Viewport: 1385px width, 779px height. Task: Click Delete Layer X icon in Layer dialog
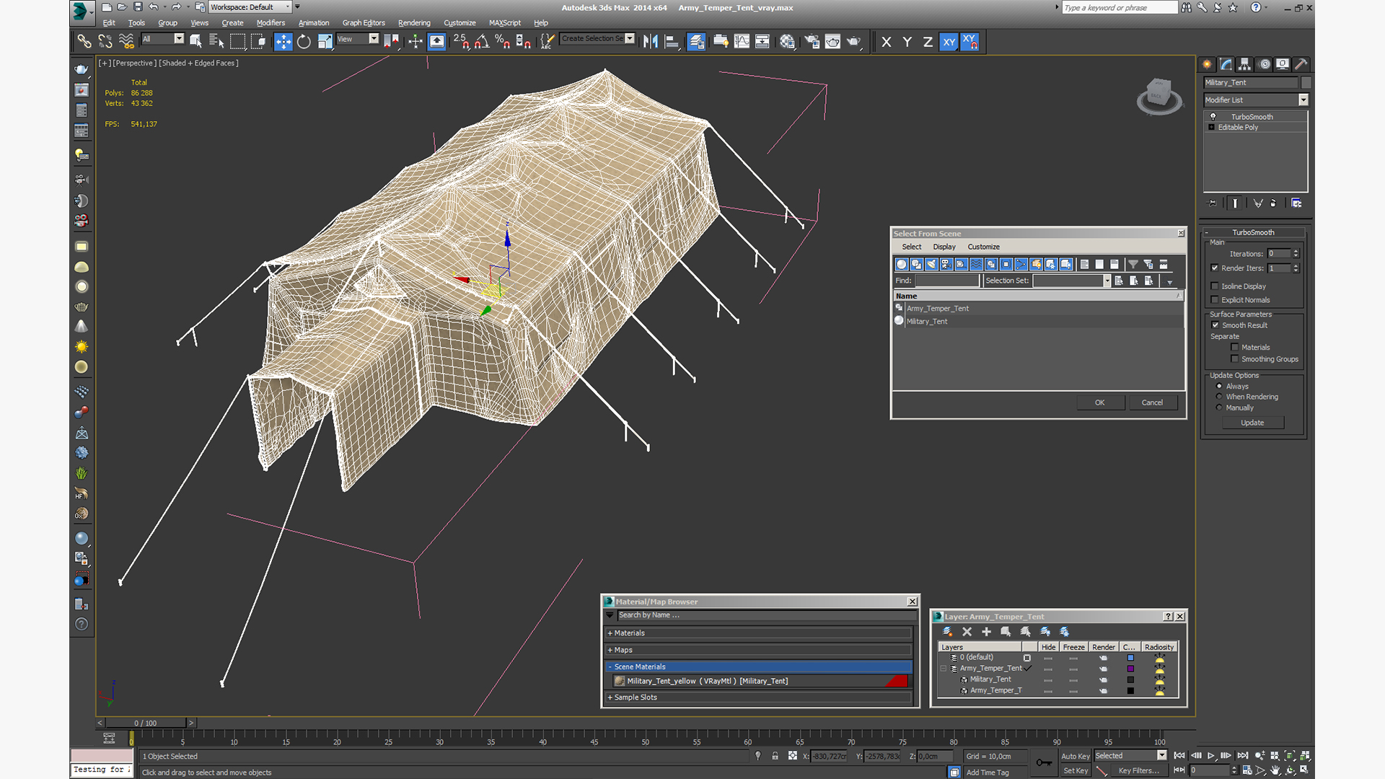[x=967, y=631]
